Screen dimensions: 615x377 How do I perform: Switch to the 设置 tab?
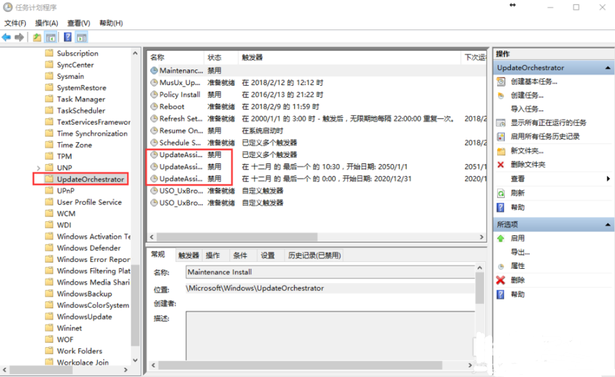click(x=268, y=255)
